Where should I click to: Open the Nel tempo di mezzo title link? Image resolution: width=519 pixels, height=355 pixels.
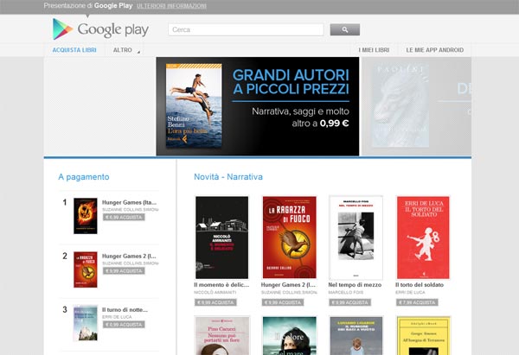355,284
